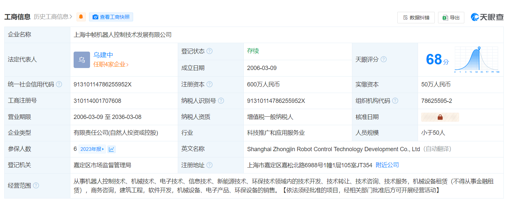Screen dimensions: 510x209
Task: Click the 数据纠错 button
Action: 416,17
